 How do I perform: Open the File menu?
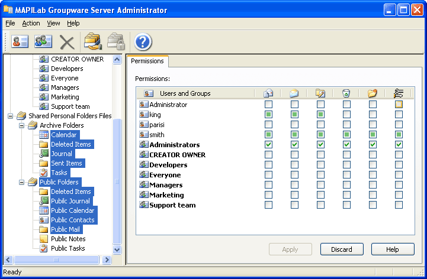coord(10,24)
